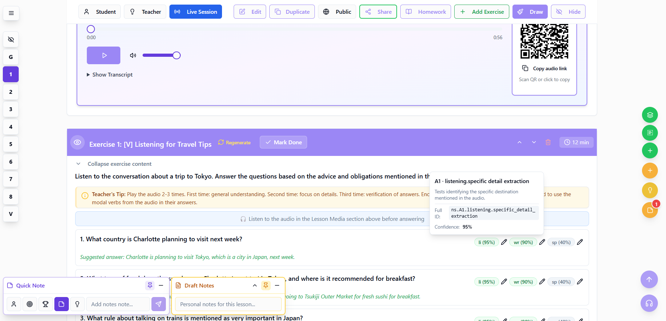Click the audio progress slider handle
The width and height of the screenshot is (666, 321).
click(x=91, y=29)
